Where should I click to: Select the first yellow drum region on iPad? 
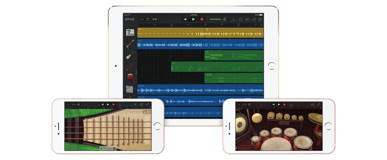171,33
